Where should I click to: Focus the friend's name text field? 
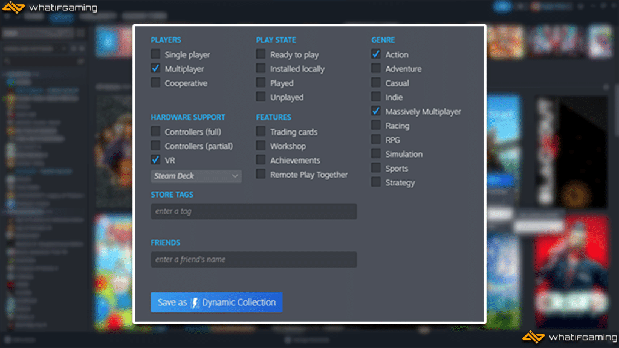coord(253,260)
